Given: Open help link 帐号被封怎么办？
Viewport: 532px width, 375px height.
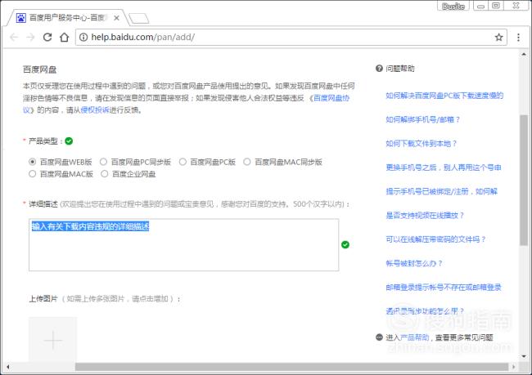Looking at the screenshot, I should 414,263.
